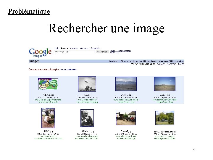Click the Recherche search button

point(102,52)
